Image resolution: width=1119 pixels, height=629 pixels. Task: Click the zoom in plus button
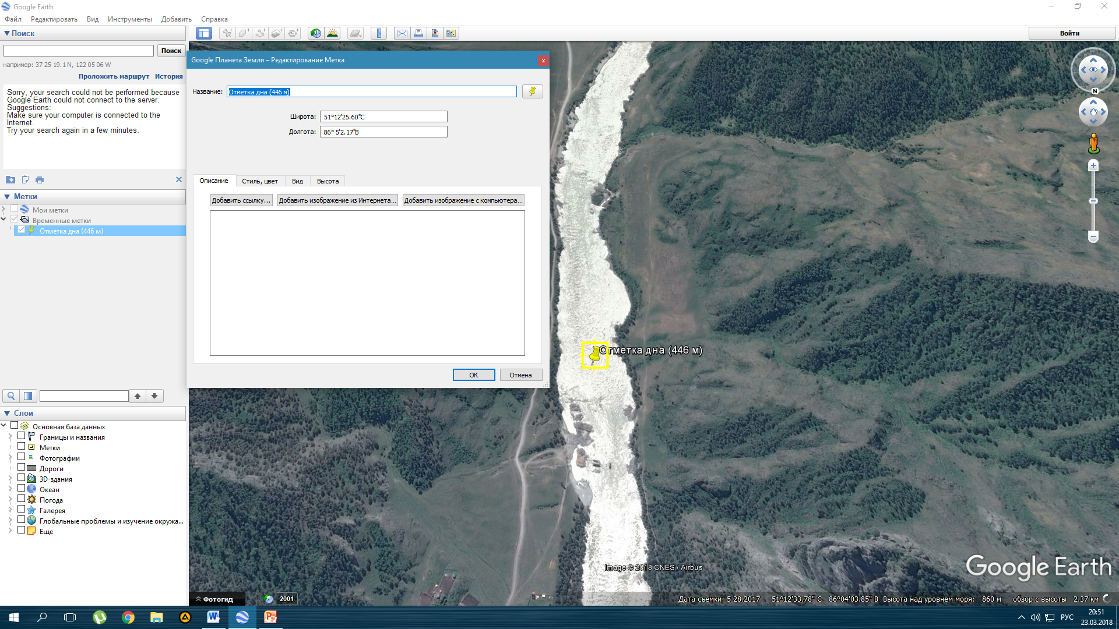pyautogui.click(x=1093, y=165)
